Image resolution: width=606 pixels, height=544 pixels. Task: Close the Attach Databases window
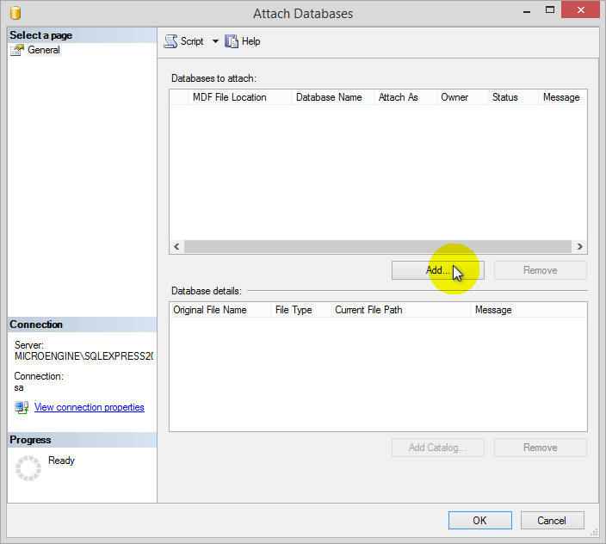coord(580,11)
